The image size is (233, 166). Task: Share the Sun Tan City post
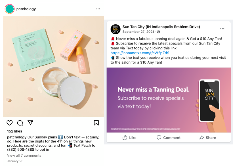tap(208, 138)
